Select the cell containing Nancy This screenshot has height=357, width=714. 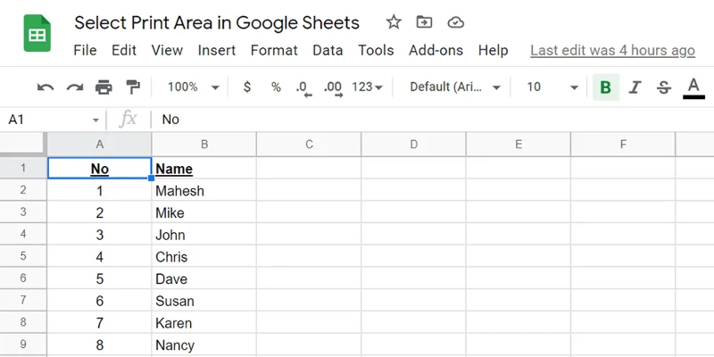204,345
